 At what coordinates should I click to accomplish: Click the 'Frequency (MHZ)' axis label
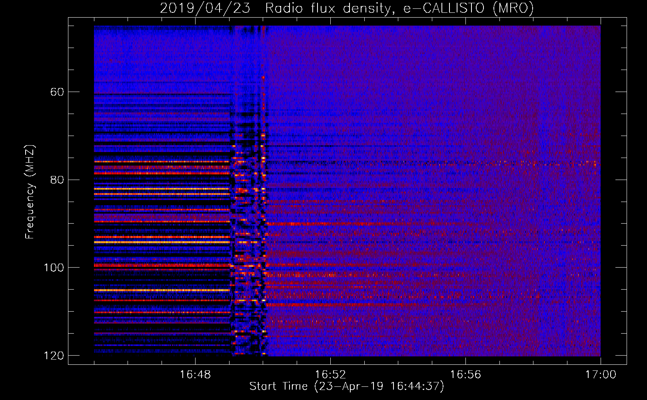pos(30,192)
